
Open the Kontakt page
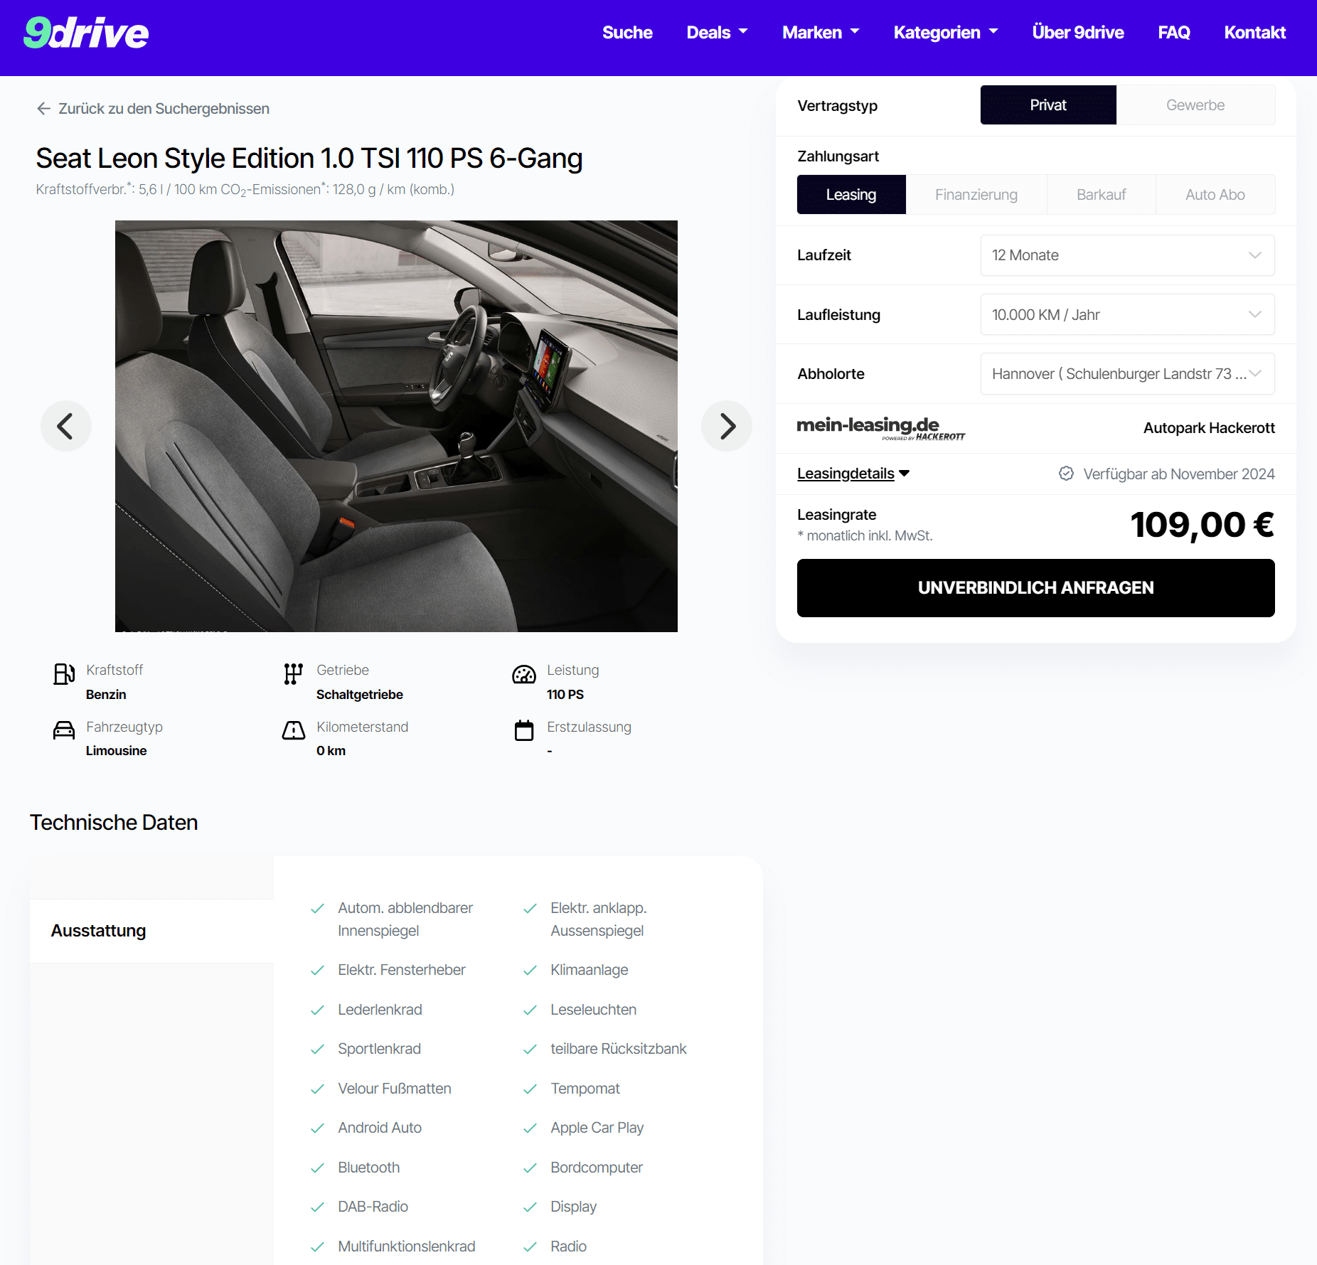point(1255,33)
